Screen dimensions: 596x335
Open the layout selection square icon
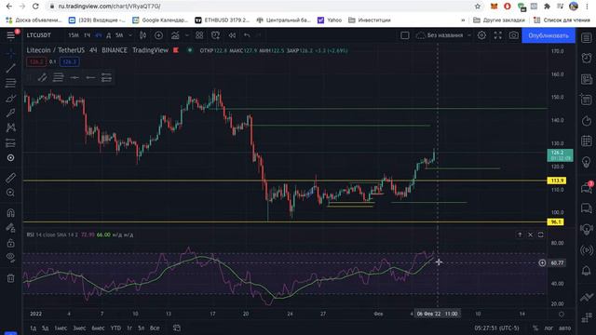(x=405, y=35)
